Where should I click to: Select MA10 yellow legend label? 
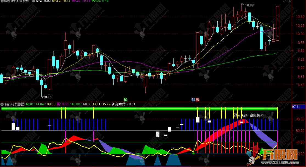click(x=61, y=1)
